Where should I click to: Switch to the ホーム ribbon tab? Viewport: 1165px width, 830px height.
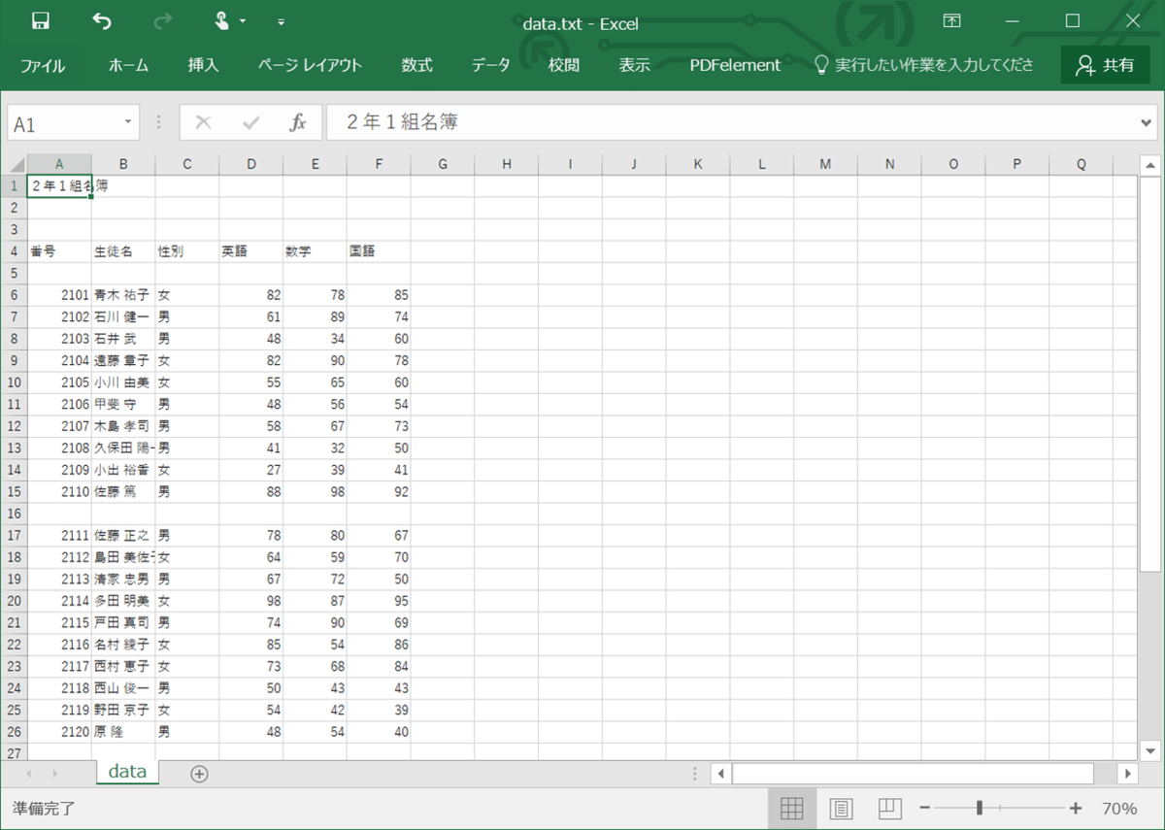[x=128, y=65]
